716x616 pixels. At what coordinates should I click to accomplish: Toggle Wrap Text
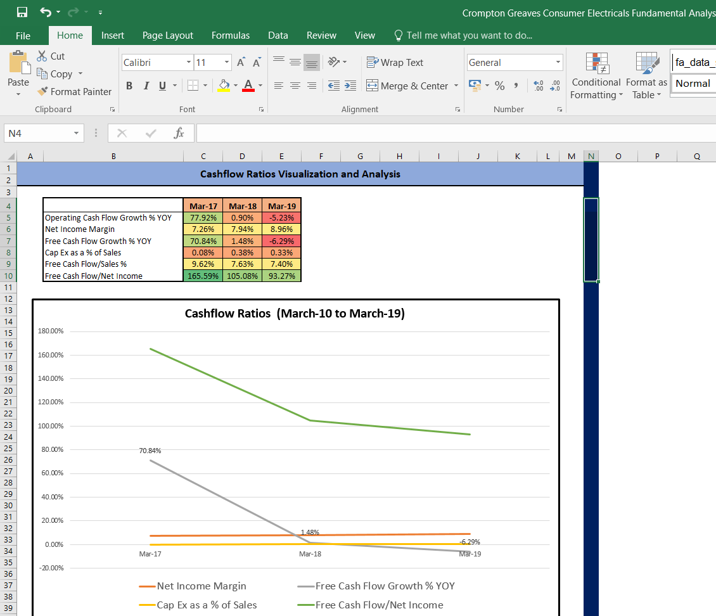(x=395, y=63)
